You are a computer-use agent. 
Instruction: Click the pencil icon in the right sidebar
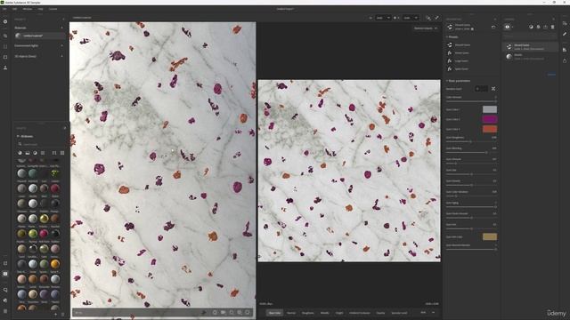565,34
